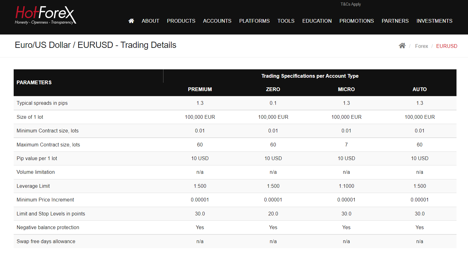Viewport: 468px width, 254px height.
Task: Click the home icon in navigation bar
Action: [x=131, y=21]
